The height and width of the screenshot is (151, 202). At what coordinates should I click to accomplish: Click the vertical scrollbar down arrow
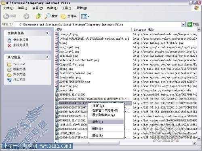(199, 138)
